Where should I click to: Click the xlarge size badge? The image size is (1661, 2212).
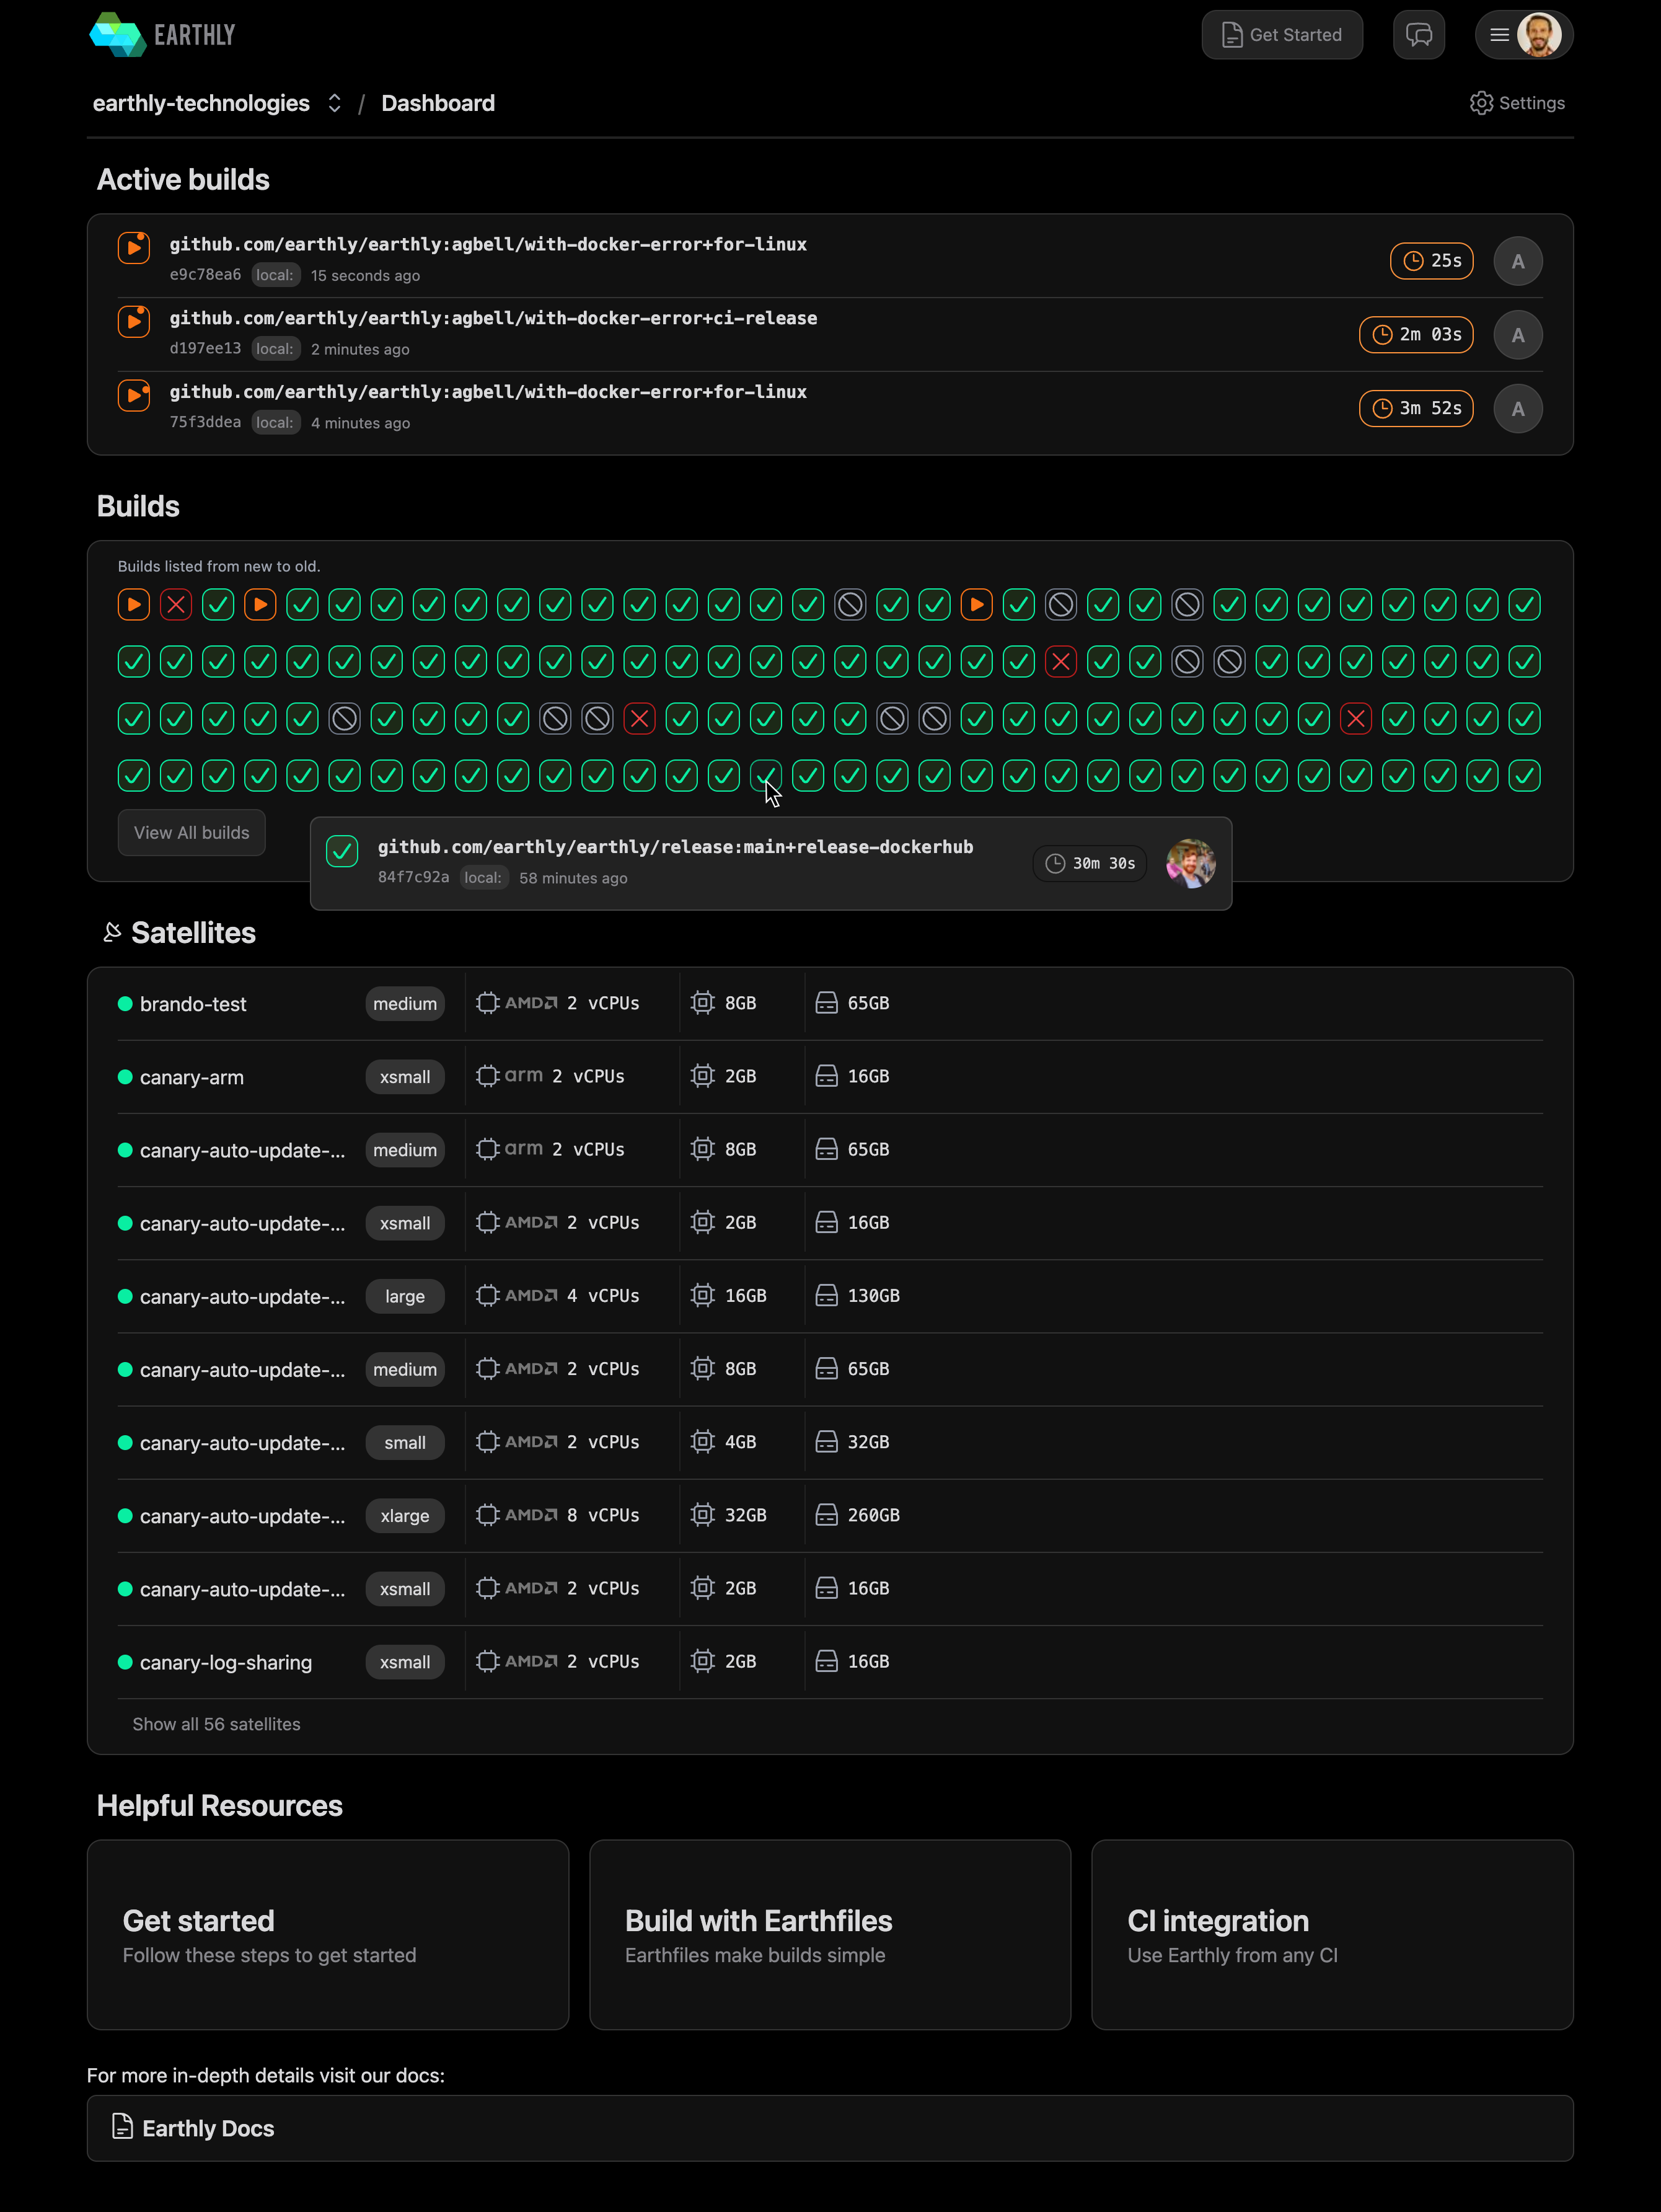[404, 1516]
